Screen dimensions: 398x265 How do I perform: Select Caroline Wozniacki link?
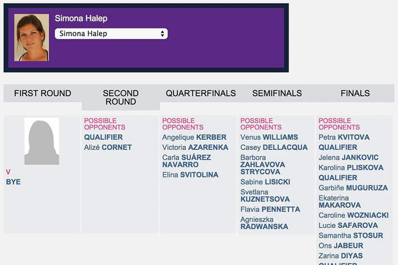353,215
